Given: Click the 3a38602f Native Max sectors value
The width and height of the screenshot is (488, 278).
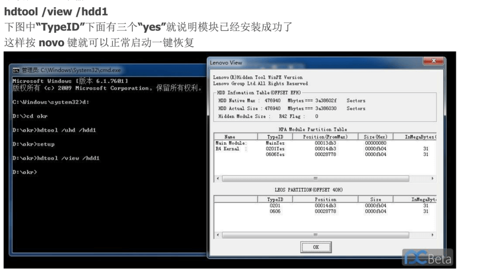Looking at the screenshot, I should tap(326, 101).
